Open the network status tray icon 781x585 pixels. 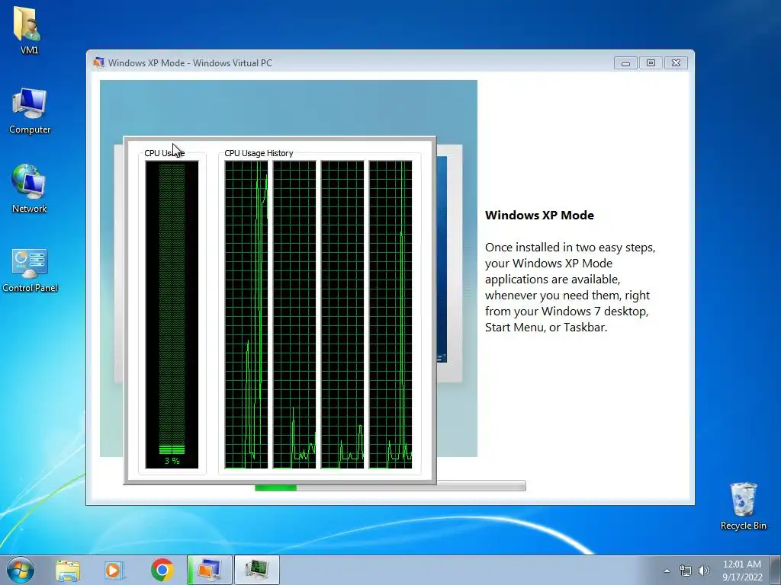[x=686, y=571]
